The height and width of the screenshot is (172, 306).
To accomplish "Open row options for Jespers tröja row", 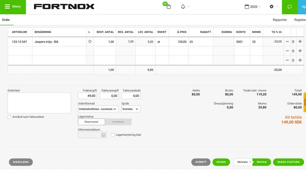I will pos(287,42).
